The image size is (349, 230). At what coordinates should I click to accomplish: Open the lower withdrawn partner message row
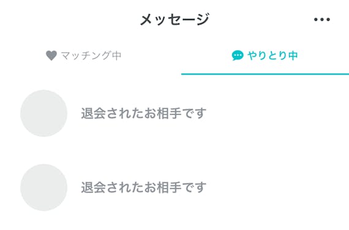click(174, 188)
